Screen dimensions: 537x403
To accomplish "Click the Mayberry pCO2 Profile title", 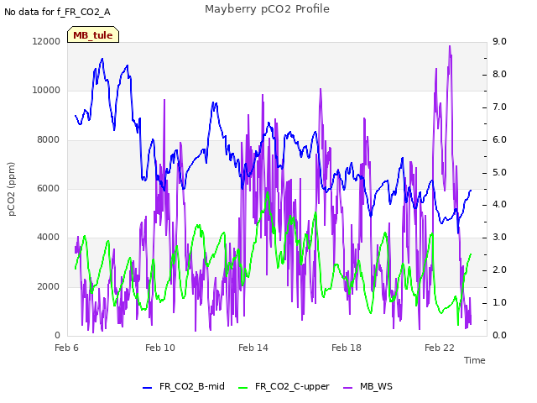I will coord(267,9).
